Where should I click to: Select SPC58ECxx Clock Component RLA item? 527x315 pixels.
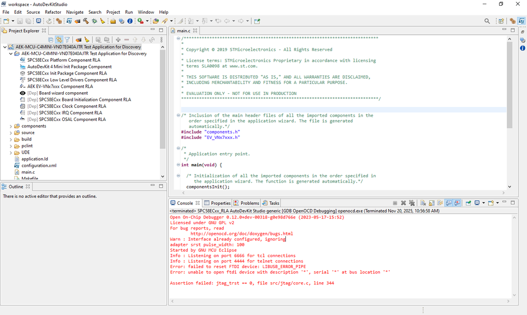coord(72,106)
